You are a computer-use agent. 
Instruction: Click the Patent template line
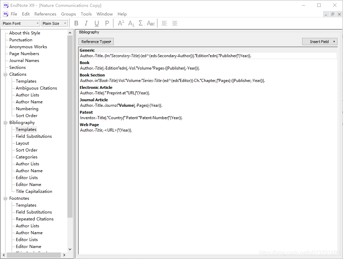pyautogui.click(x=131, y=118)
